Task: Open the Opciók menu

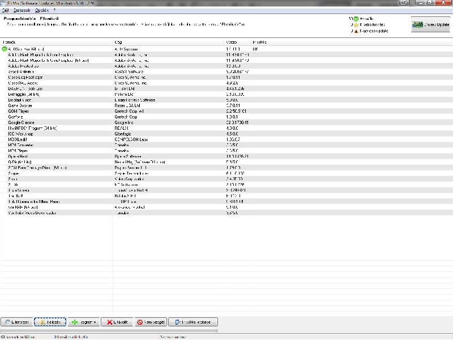Action: (42, 10)
